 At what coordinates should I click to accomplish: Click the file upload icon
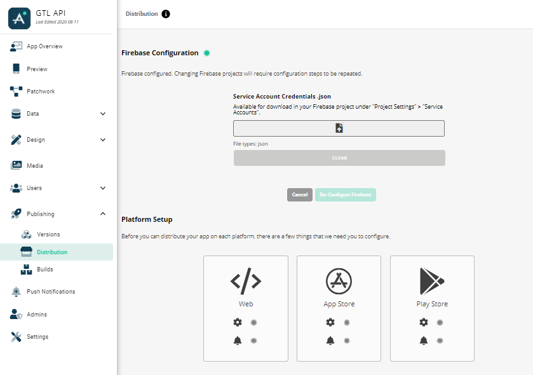(339, 128)
